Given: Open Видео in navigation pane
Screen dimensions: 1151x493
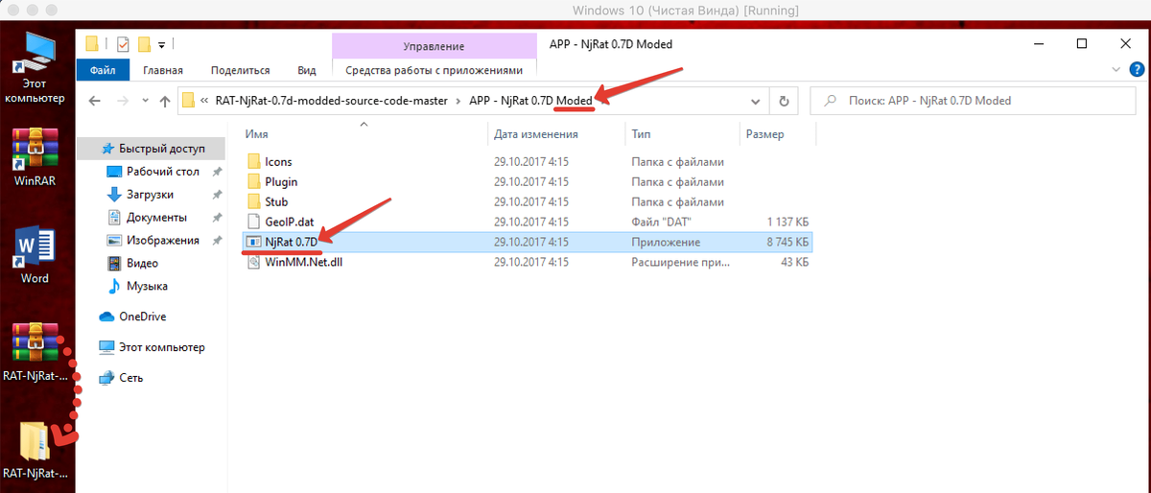Looking at the screenshot, I should [x=142, y=263].
